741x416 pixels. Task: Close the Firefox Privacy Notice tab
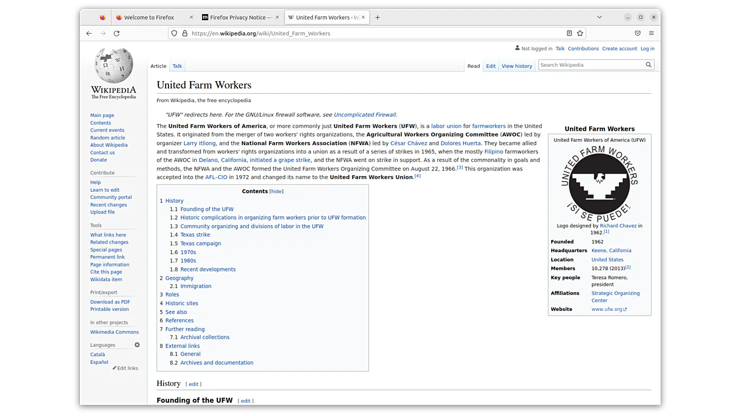tap(277, 17)
